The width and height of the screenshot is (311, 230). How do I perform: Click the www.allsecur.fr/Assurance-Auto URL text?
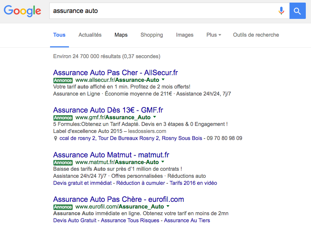(x=117, y=80)
